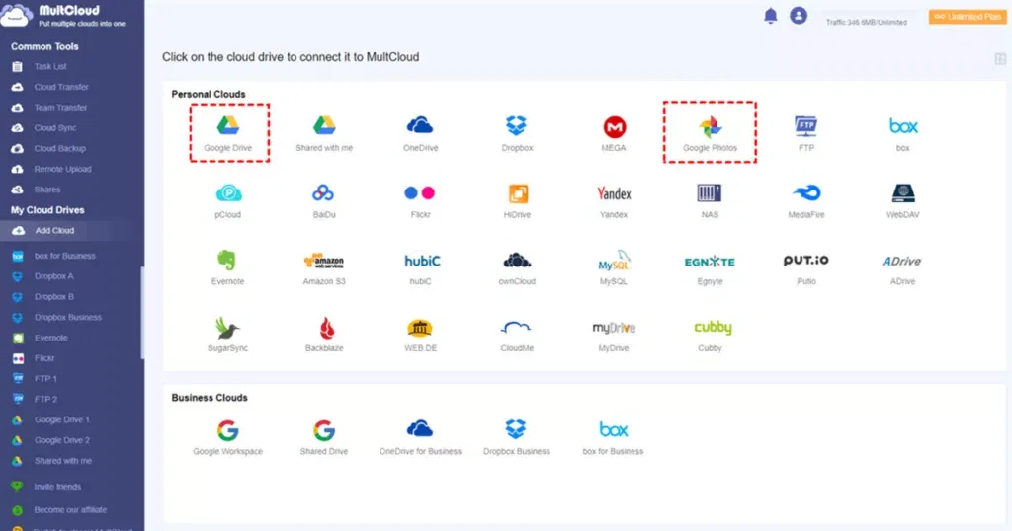Click Add Cloud in sidebar

pyautogui.click(x=55, y=231)
